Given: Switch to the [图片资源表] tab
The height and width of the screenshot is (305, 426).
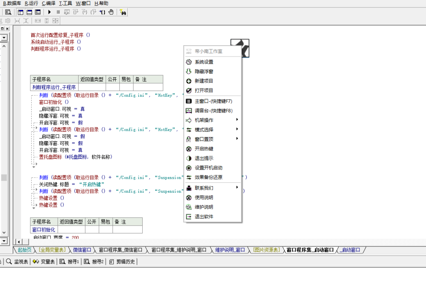Looking at the screenshot, I should tap(266, 250).
